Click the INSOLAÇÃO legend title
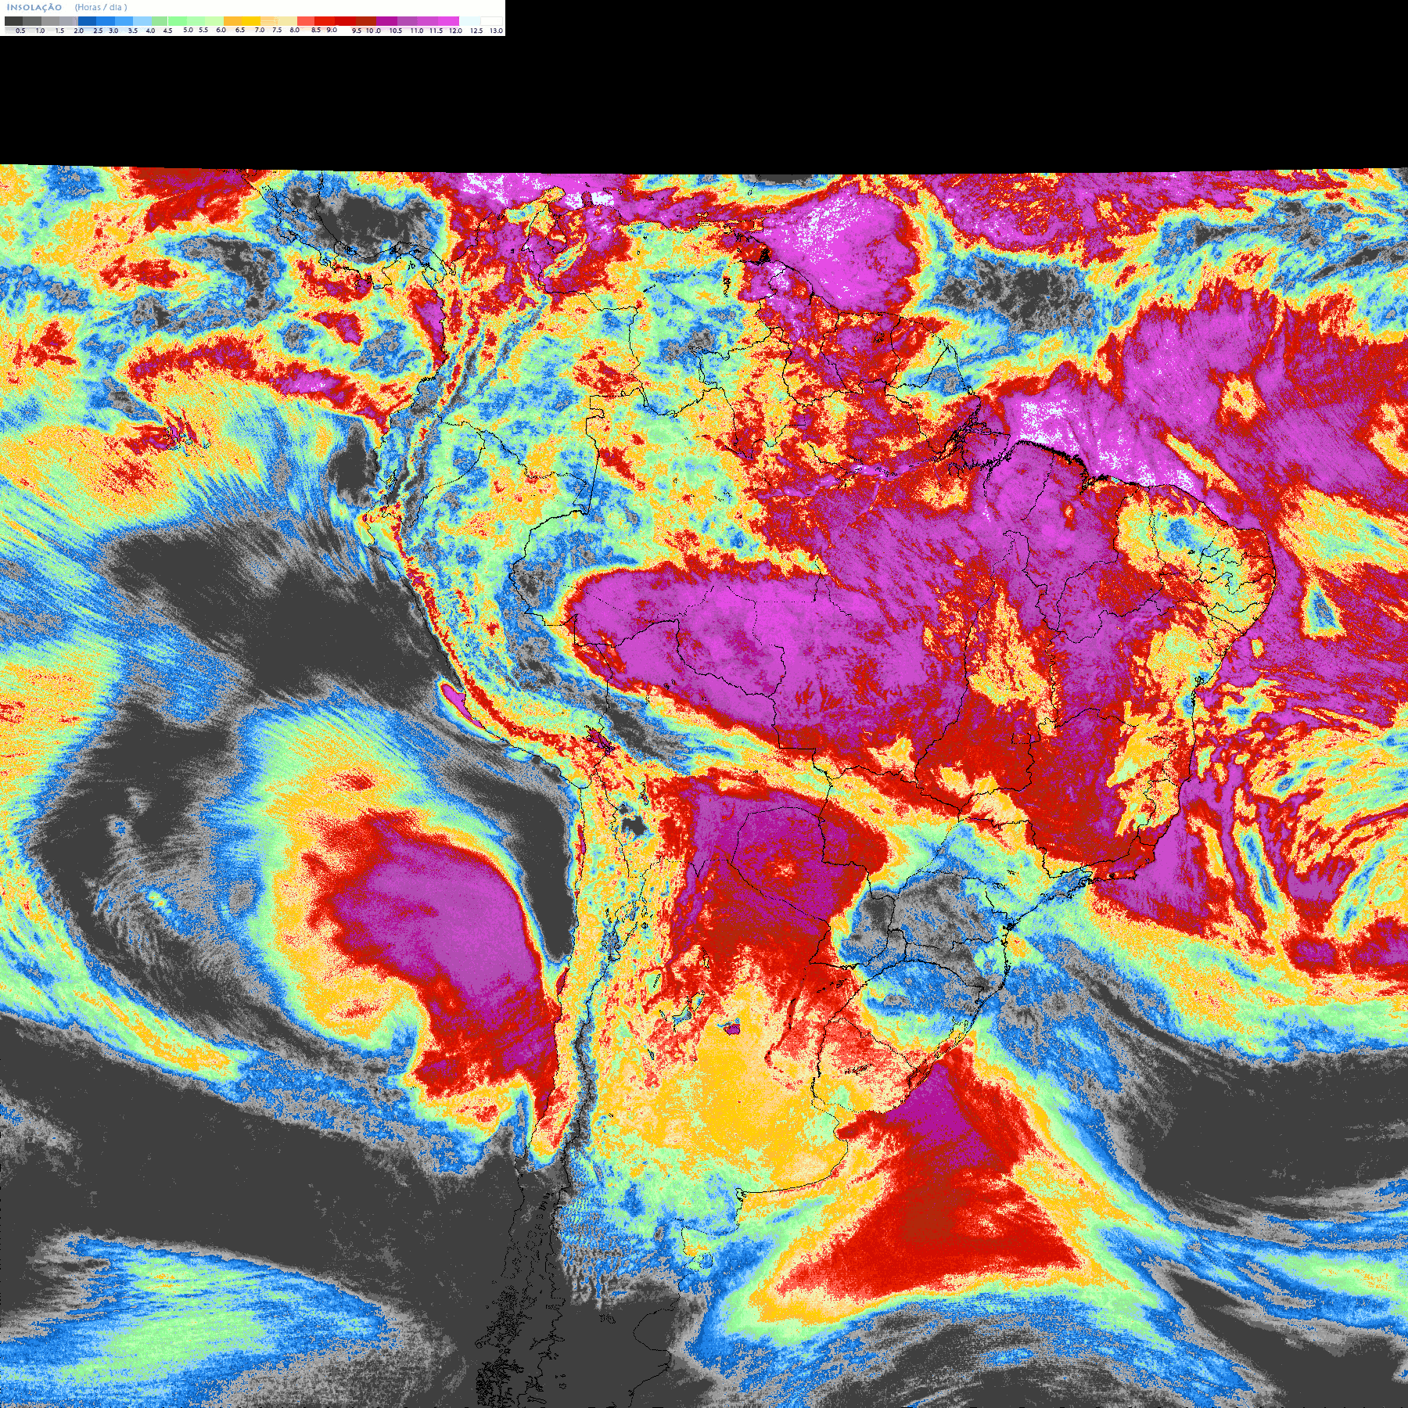1408x1408 pixels. 34,7
